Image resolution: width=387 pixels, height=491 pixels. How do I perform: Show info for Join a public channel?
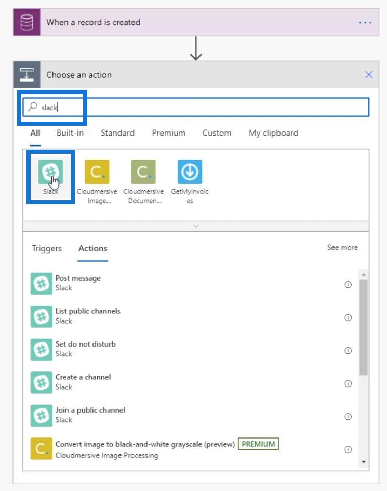pos(348,417)
